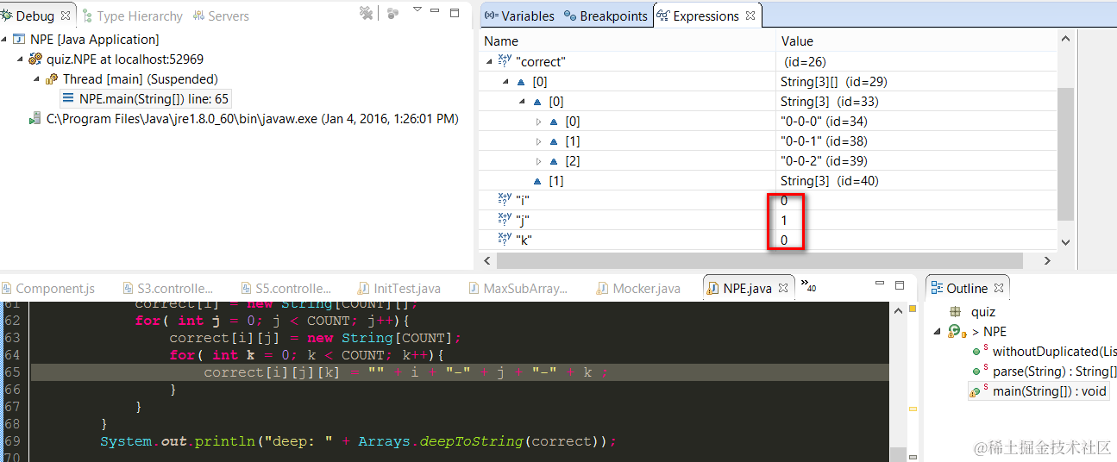1117x462 pixels.
Task: Select main(String[]) : void in Outline
Action: (x=1038, y=391)
